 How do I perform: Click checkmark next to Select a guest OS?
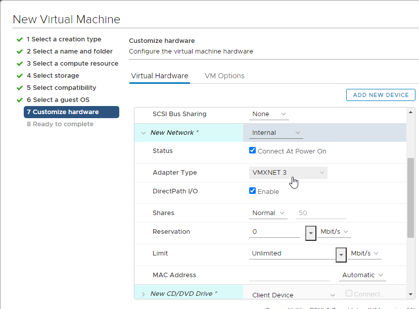[20, 100]
